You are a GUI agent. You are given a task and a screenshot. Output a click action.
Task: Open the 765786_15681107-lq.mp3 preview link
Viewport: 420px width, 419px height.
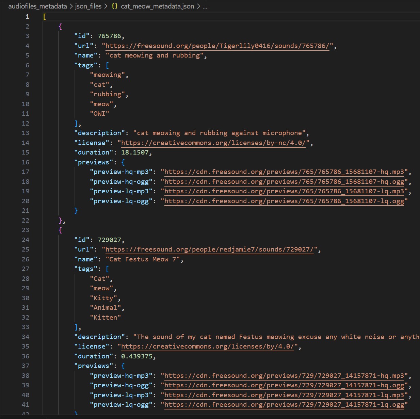pos(284,191)
